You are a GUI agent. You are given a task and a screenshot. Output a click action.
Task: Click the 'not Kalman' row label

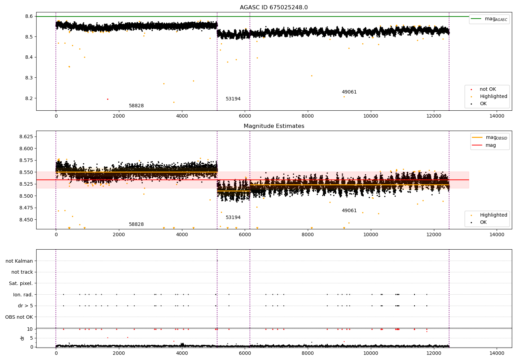click(x=19, y=261)
